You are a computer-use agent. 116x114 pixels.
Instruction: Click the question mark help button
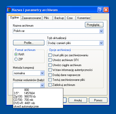pos(100,10)
